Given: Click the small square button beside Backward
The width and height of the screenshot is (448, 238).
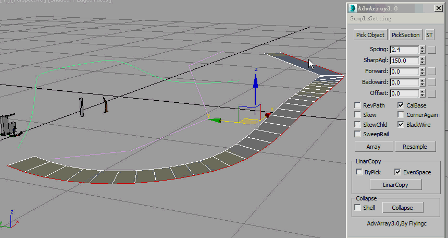Looking at the screenshot, I should [x=432, y=82].
